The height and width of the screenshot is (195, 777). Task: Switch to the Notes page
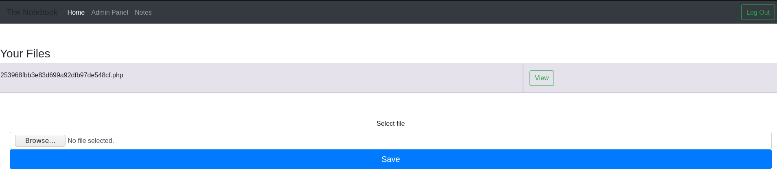point(143,12)
